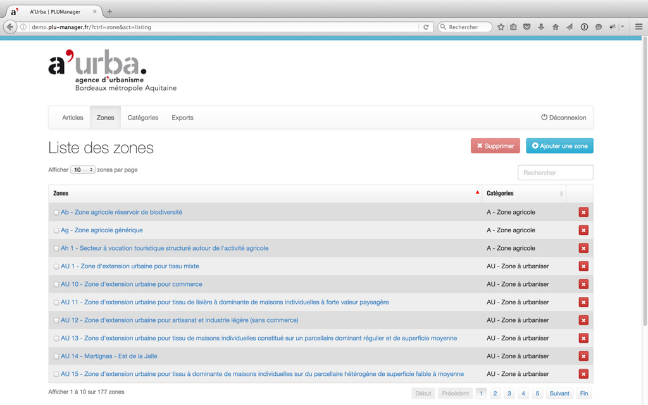Go to page 2 in pagination

[x=495, y=394]
